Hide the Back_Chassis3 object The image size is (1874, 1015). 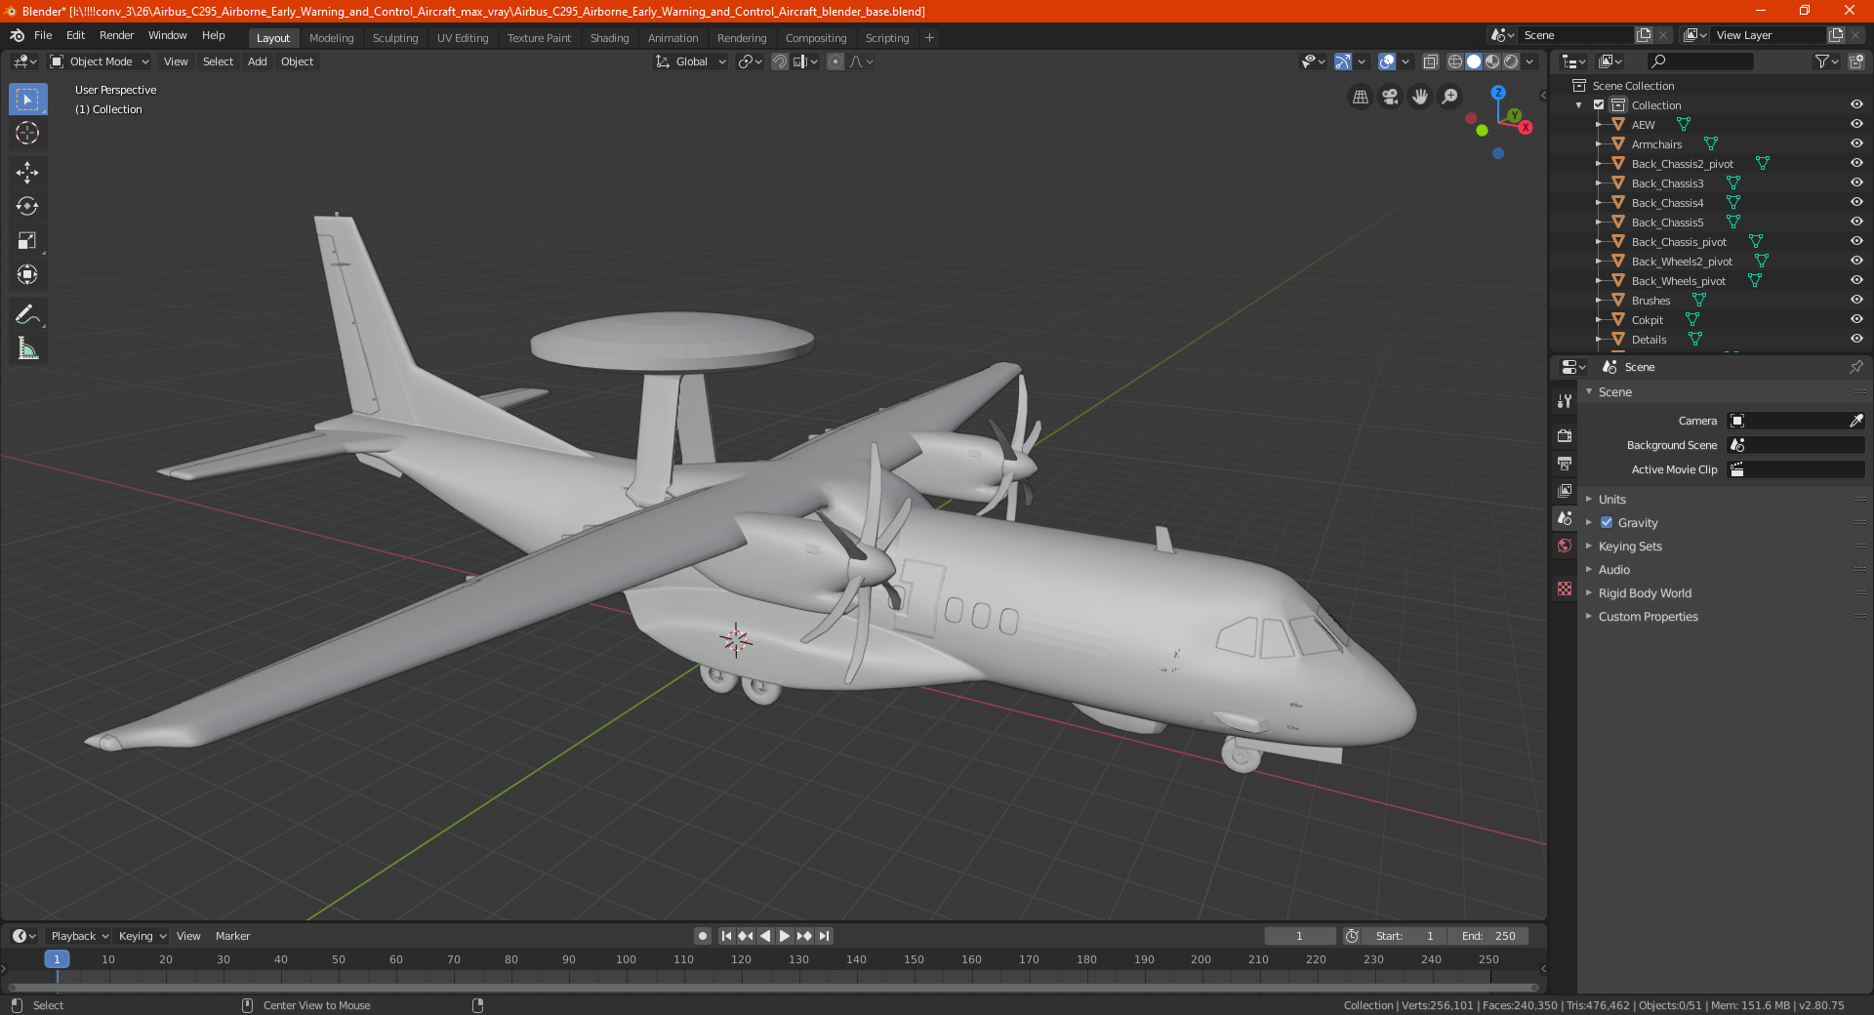point(1856,183)
